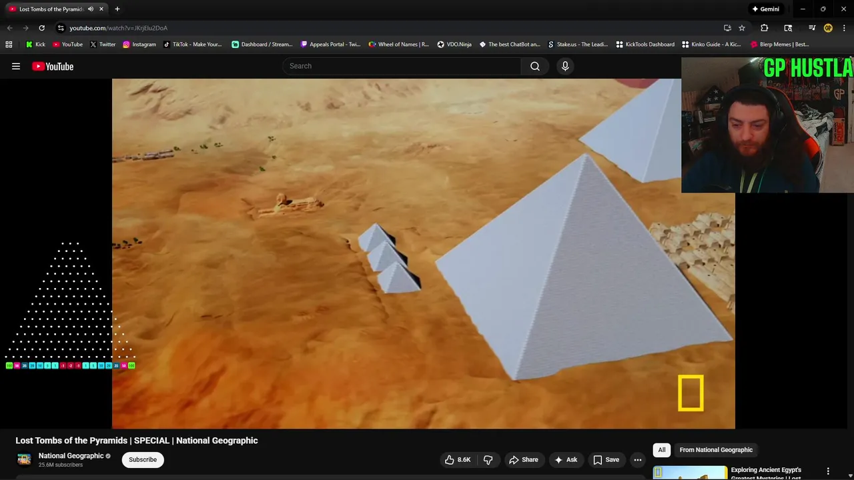Open the KickTools Dashboard bookmark

coord(645,45)
